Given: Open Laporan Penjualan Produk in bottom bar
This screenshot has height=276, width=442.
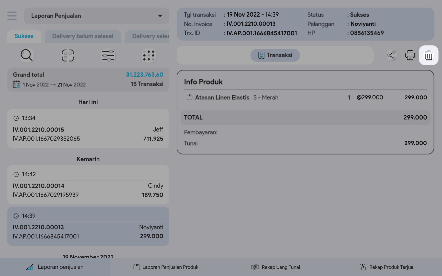Looking at the screenshot, I should [166, 267].
